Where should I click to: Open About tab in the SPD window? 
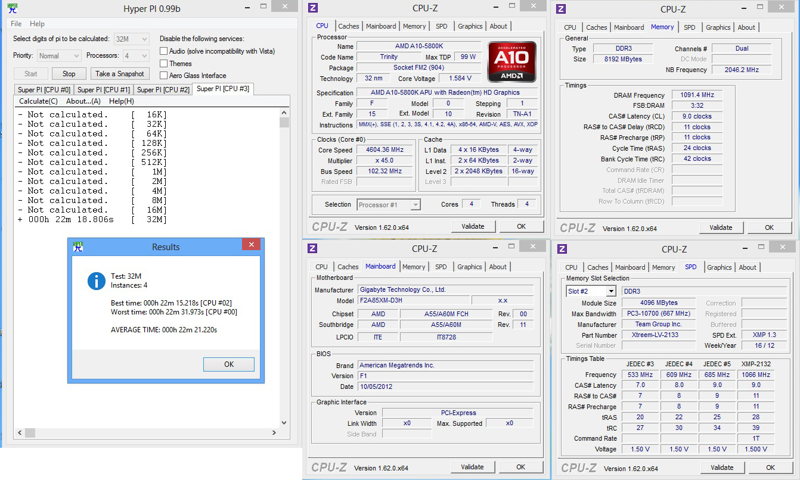click(x=748, y=267)
